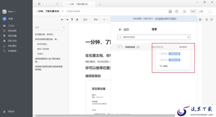Viewport: 216px width, 117px height.
Task: Open document history with the clock icon
Action: [177, 11]
